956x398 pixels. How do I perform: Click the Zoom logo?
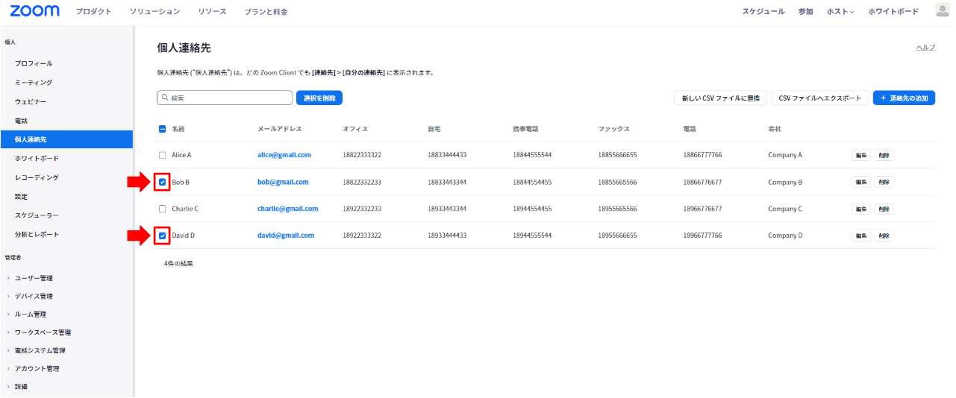[x=34, y=10]
